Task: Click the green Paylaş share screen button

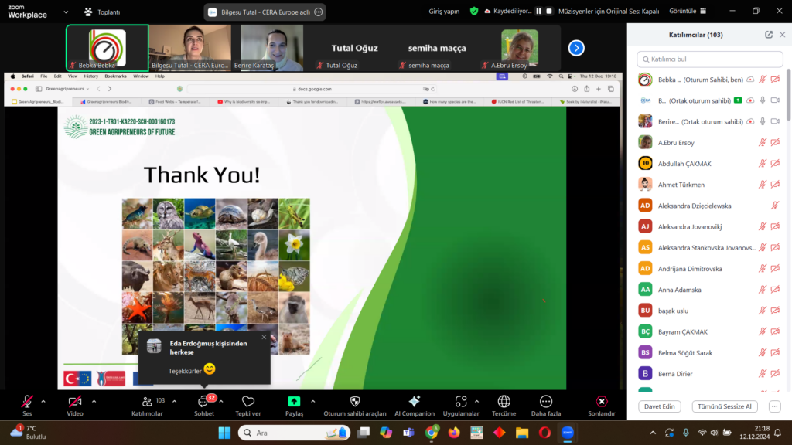Action: point(294,402)
